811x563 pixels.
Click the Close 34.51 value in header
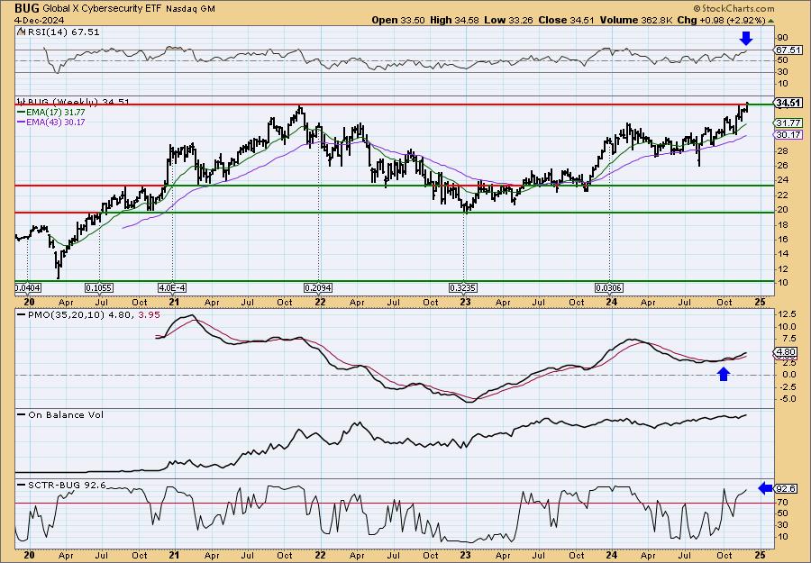[567, 20]
